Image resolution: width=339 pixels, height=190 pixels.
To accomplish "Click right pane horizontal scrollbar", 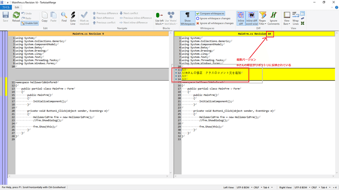I will click(x=255, y=176).
